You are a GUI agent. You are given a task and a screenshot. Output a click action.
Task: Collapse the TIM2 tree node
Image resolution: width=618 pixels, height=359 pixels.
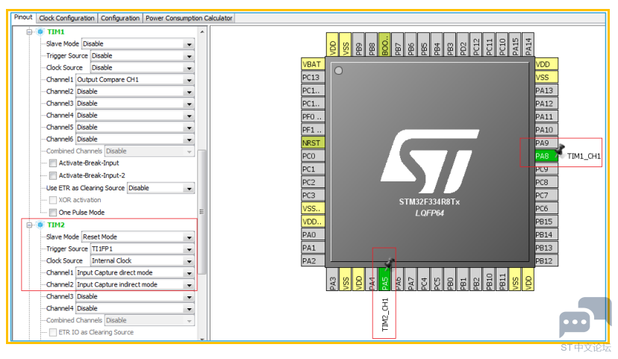29,225
